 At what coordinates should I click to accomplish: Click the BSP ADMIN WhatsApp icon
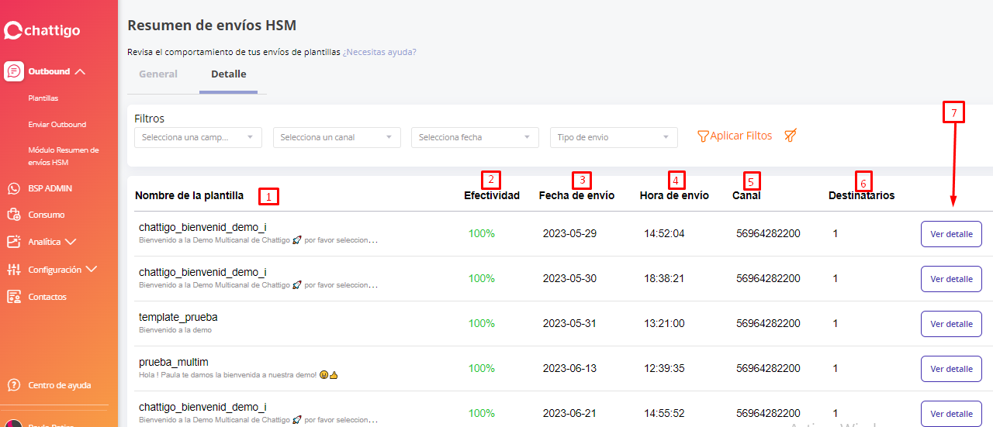(13, 188)
